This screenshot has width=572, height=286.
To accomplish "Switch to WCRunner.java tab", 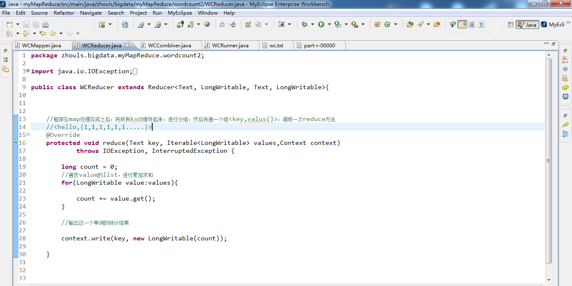I will tap(230, 45).
